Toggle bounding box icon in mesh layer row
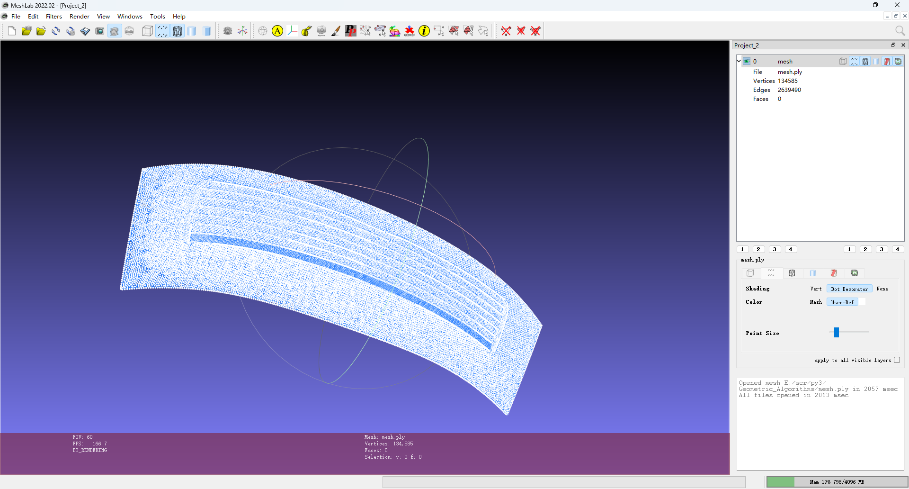909x489 pixels. click(x=843, y=62)
